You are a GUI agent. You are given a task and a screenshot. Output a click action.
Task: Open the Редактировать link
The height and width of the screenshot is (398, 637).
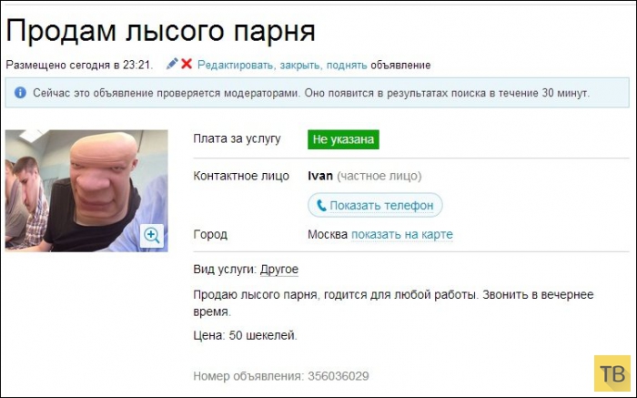[235, 65]
